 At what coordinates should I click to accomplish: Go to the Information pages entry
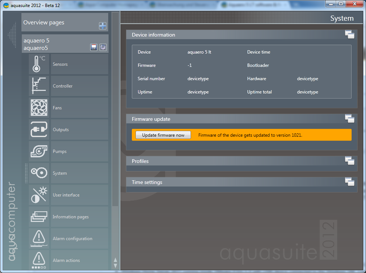point(80,216)
